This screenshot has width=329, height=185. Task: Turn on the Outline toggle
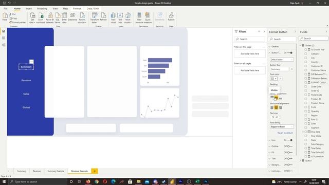point(290,146)
